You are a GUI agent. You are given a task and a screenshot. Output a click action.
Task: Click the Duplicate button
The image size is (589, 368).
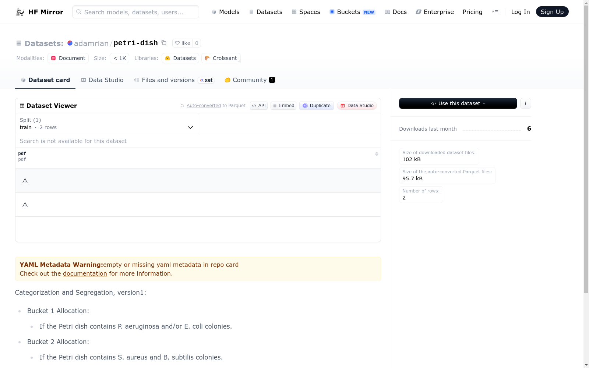[x=317, y=106]
